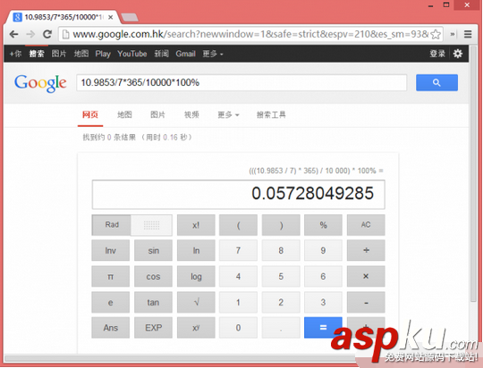Open Play in the Google top bar
Screen dimensions: 483x368
103,54
